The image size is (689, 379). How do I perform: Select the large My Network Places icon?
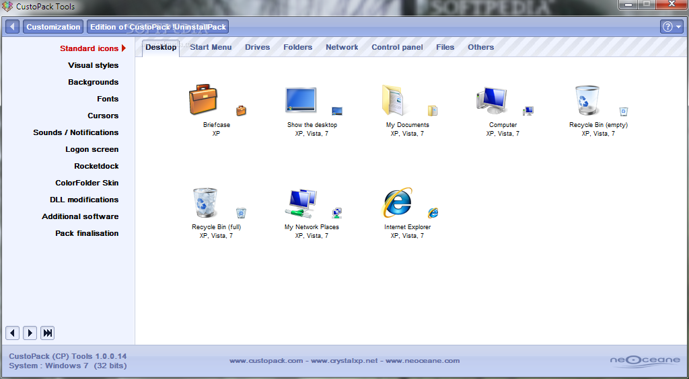pos(301,204)
